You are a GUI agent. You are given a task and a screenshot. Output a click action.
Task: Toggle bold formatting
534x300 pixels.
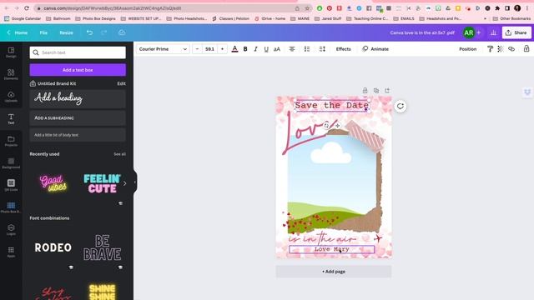(x=245, y=49)
